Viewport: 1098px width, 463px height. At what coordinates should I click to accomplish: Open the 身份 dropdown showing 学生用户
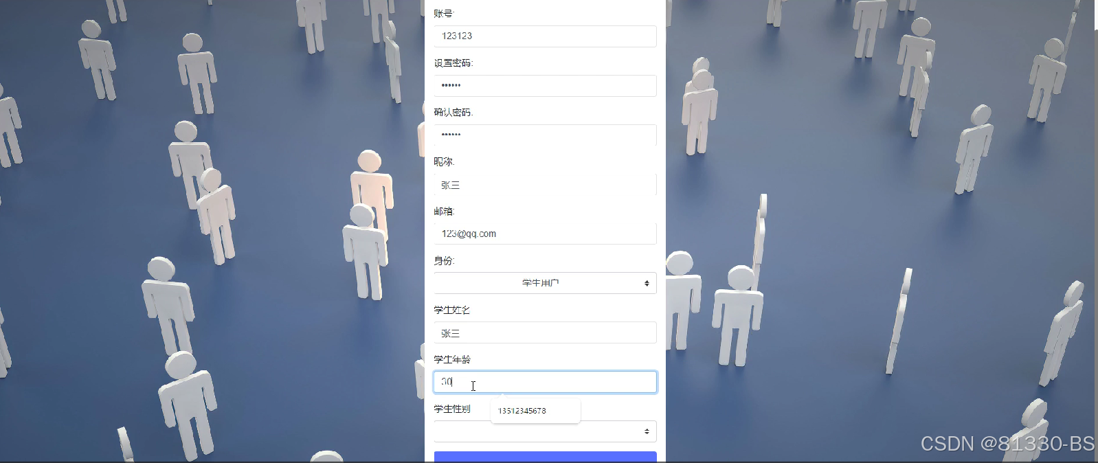pyautogui.click(x=545, y=283)
